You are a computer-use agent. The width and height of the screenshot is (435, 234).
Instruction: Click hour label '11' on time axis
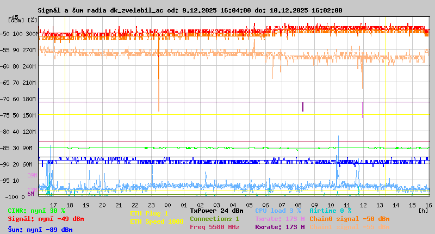point(347,205)
